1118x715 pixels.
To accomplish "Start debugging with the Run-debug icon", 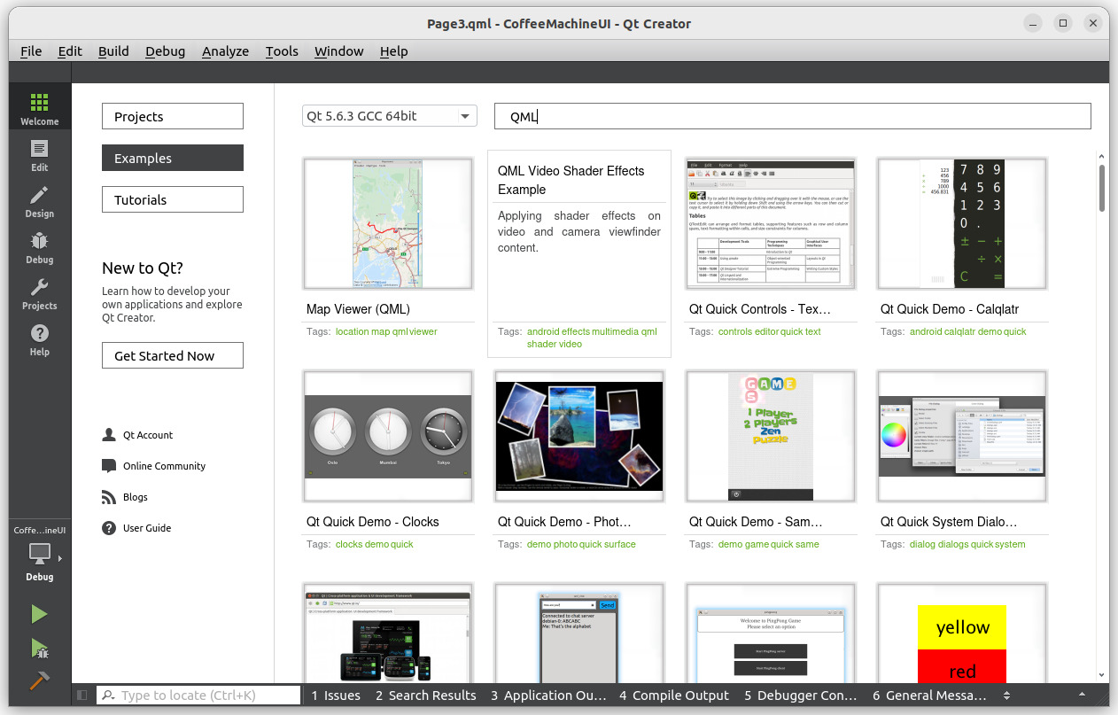I will click(x=39, y=648).
